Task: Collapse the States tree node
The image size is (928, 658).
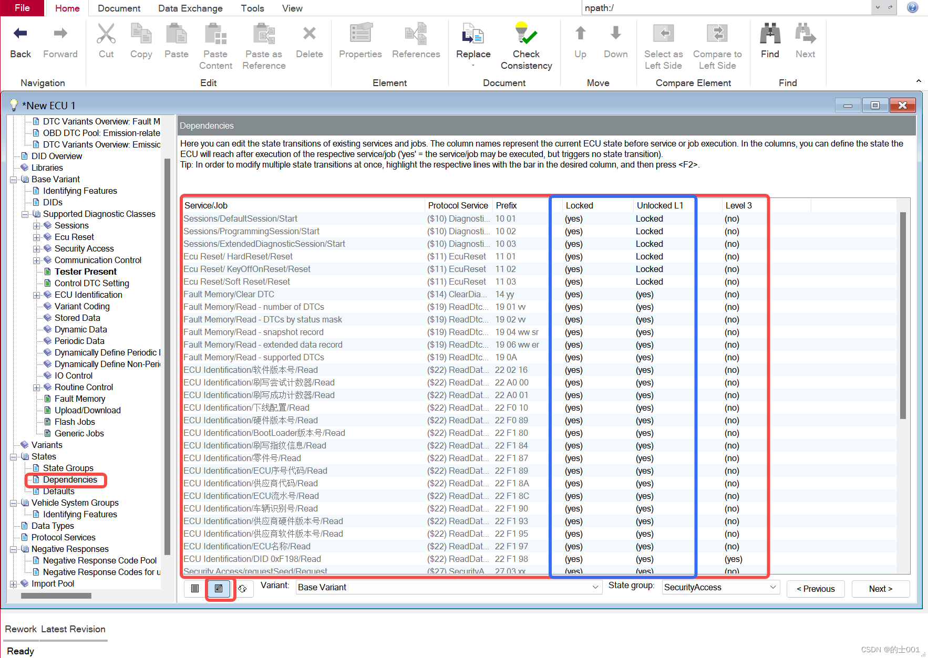Action: pyautogui.click(x=13, y=457)
